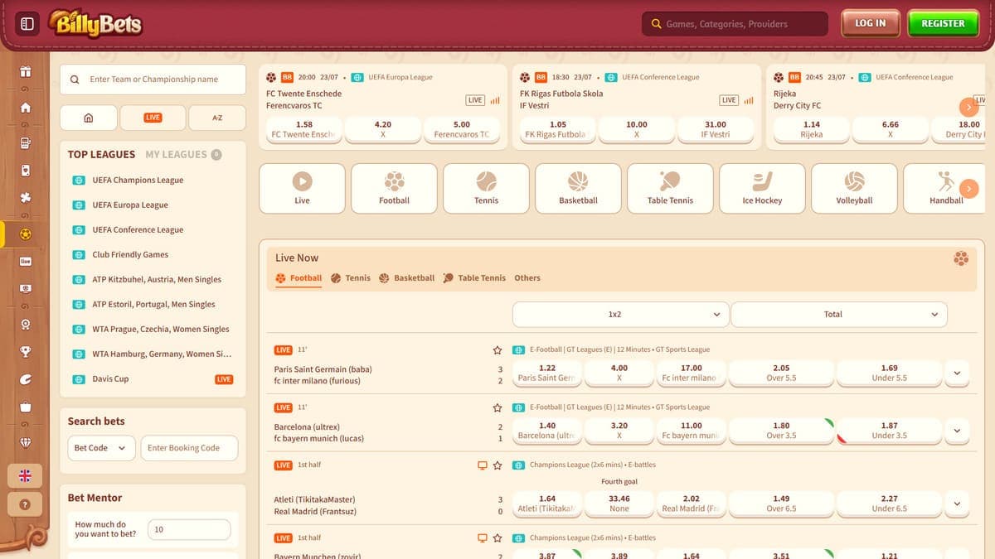Open the Football sport tile

pos(394,188)
